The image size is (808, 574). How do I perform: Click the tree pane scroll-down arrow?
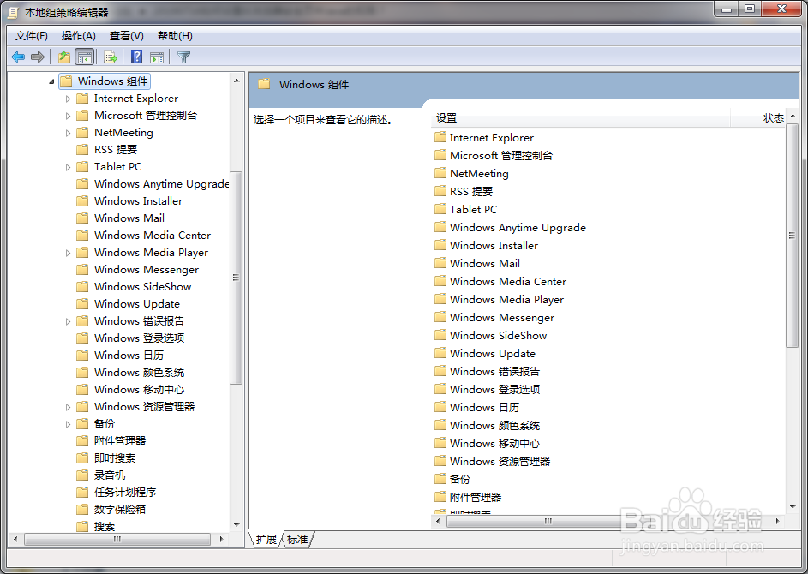click(x=236, y=525)
